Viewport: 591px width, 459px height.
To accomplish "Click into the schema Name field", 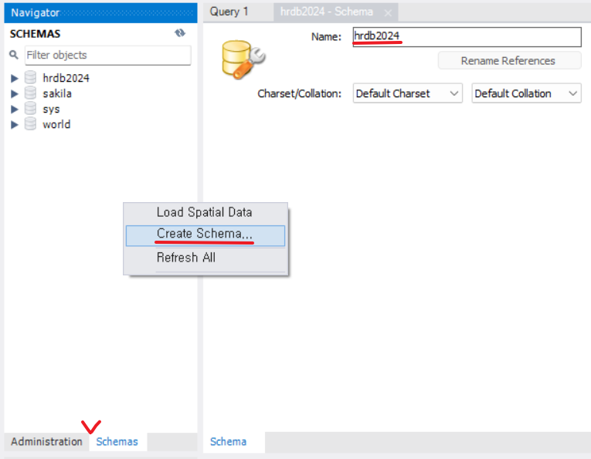I will click(467, 36).
